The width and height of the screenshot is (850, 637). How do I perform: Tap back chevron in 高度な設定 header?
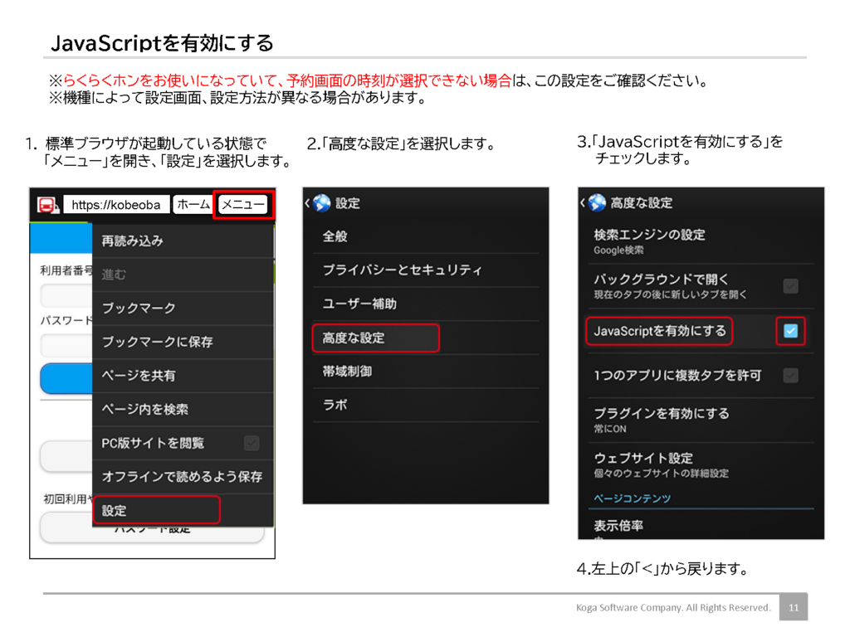click(x=583, y=203)
